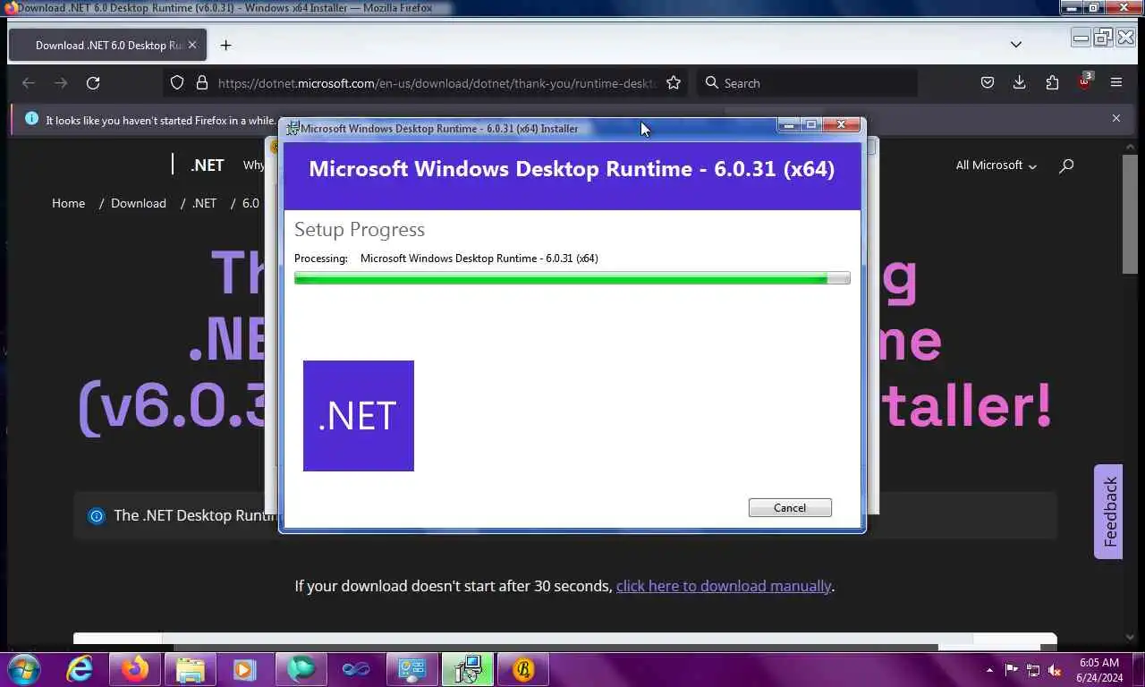Expand the list all tabs chevron
Screen dimensions: 1145x687
point(1016,45)
